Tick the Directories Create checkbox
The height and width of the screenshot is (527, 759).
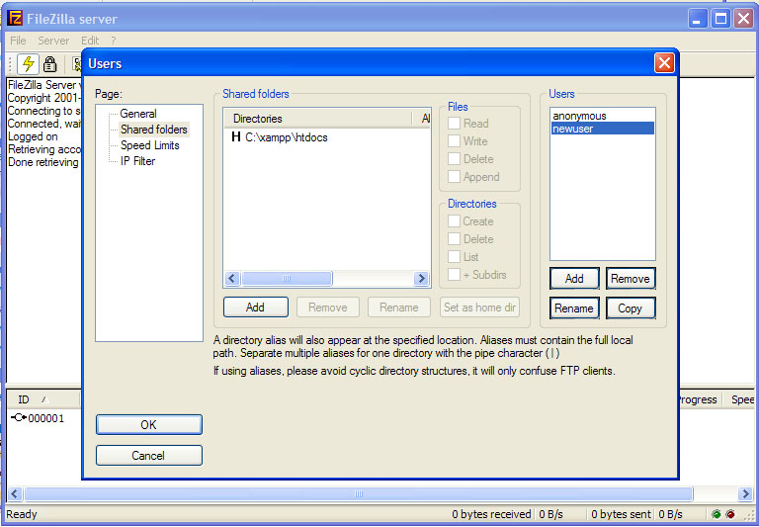click(454, 221)
